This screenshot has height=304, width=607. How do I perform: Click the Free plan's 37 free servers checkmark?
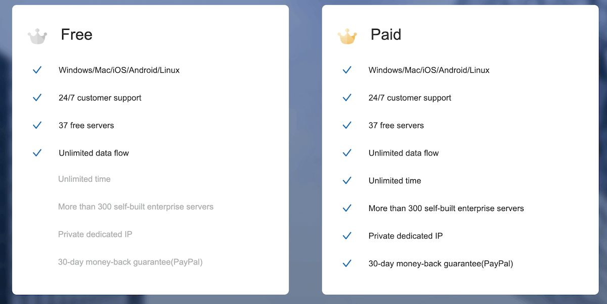point(37,125)
